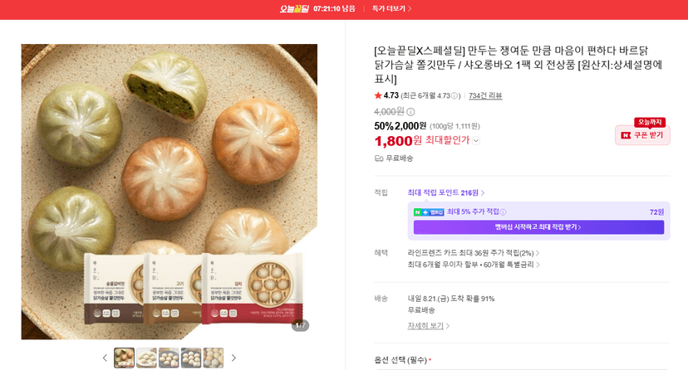Select the fifth product thumbnail image
The height and width of the screenshot is (370, 688).
214,358
